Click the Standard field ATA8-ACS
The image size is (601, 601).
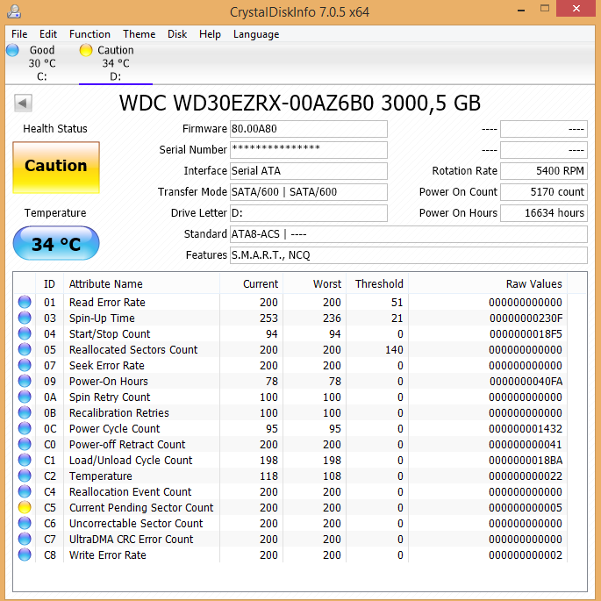(x=409, y=234)
